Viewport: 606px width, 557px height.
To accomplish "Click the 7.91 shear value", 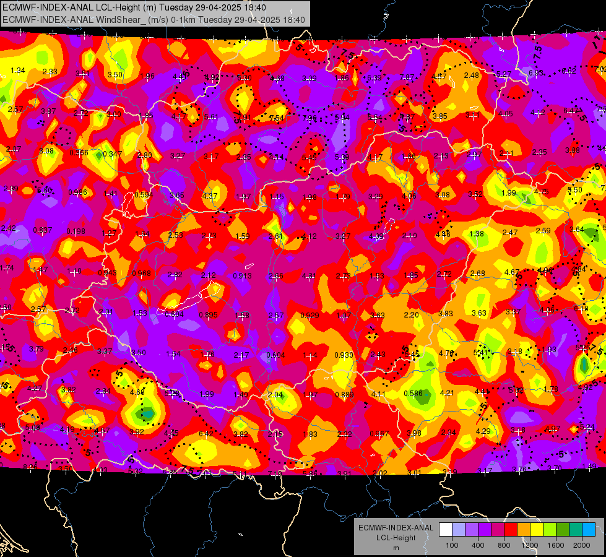I will pyautogui.click(x=245, y=117).
